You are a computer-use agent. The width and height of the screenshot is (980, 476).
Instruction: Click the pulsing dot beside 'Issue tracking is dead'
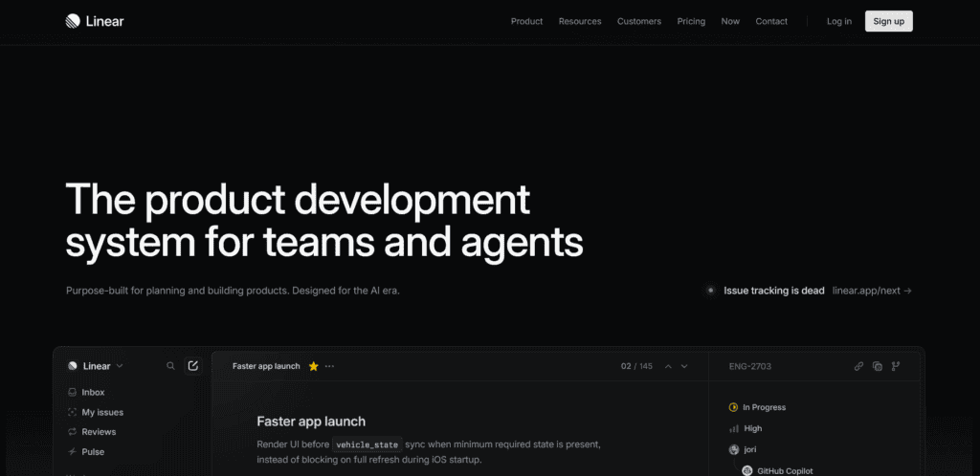click(x=711, y=290)
